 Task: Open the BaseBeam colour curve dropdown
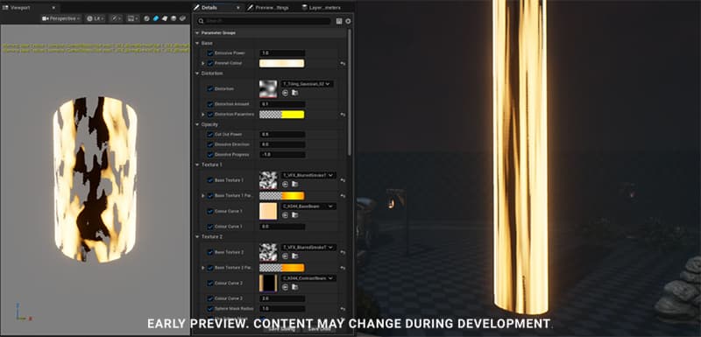(x=308, y=207)
